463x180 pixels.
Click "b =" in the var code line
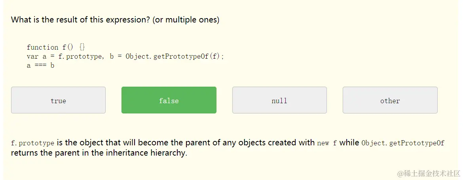116,56
